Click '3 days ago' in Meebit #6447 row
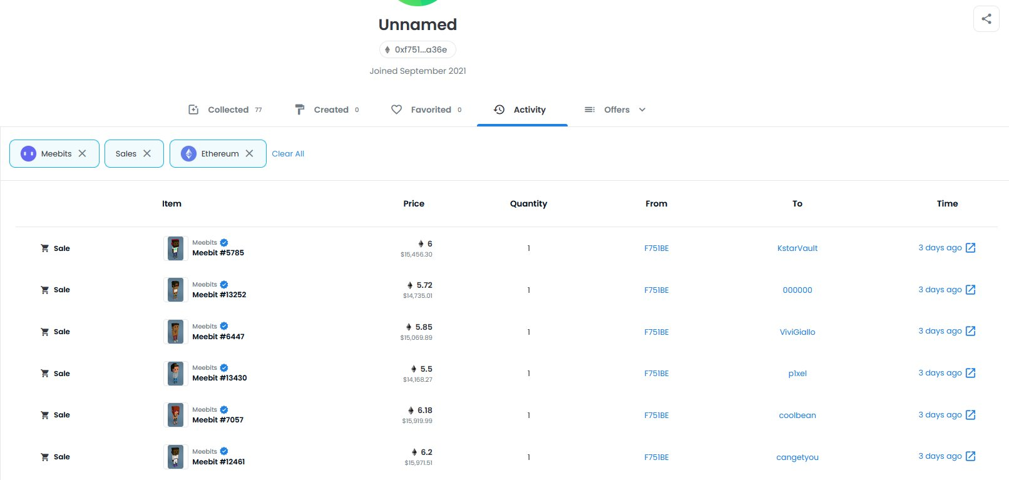This screenshot has height=480, width=1009. (x=940, y=331)
